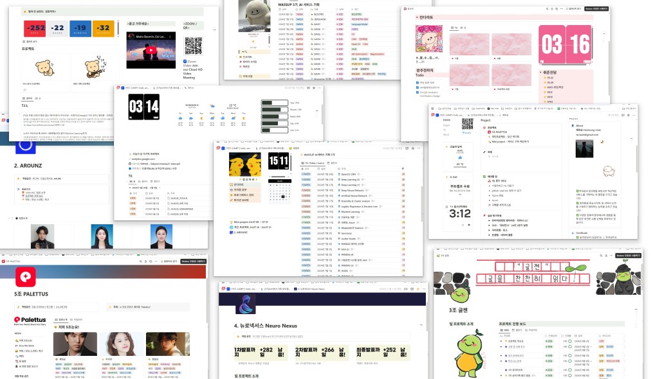Open the Zoom Video meeting link
The width and height of the screenshot is (651, 379).
[192, 69]
